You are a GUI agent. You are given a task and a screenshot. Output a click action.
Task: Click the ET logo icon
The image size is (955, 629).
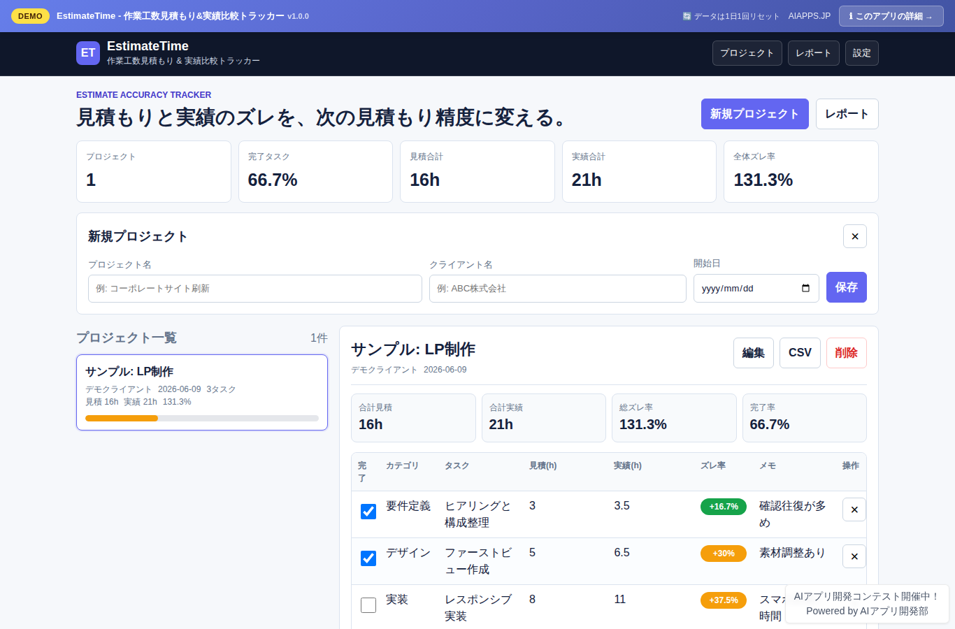pos(88,53)
